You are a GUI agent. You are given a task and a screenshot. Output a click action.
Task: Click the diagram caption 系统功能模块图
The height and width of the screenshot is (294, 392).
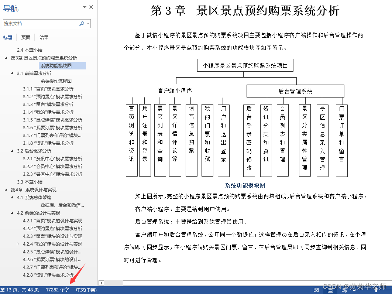tap(245, 185)
